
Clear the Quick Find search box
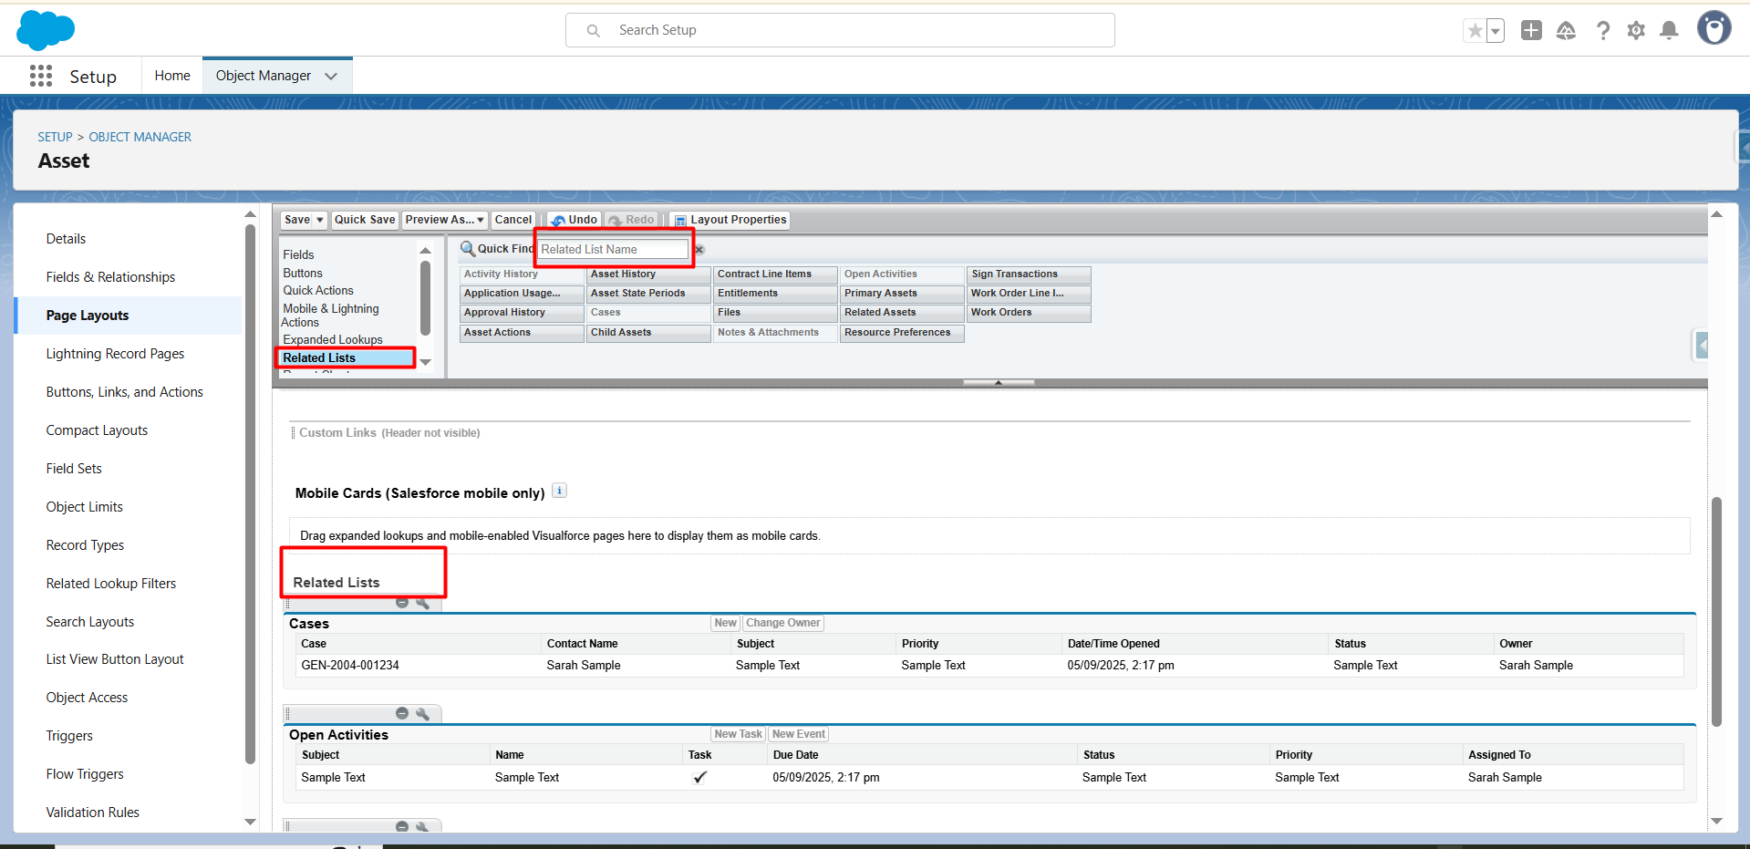click(699, 250)
